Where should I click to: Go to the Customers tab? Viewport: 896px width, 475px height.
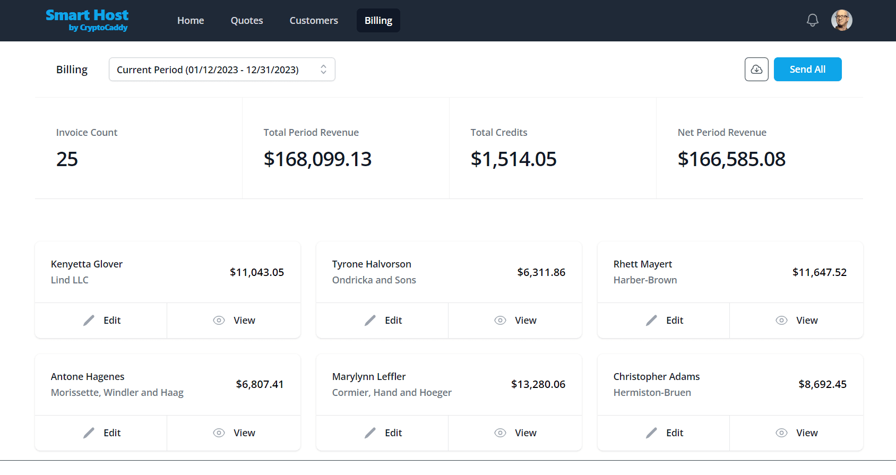tap(314, 21)
